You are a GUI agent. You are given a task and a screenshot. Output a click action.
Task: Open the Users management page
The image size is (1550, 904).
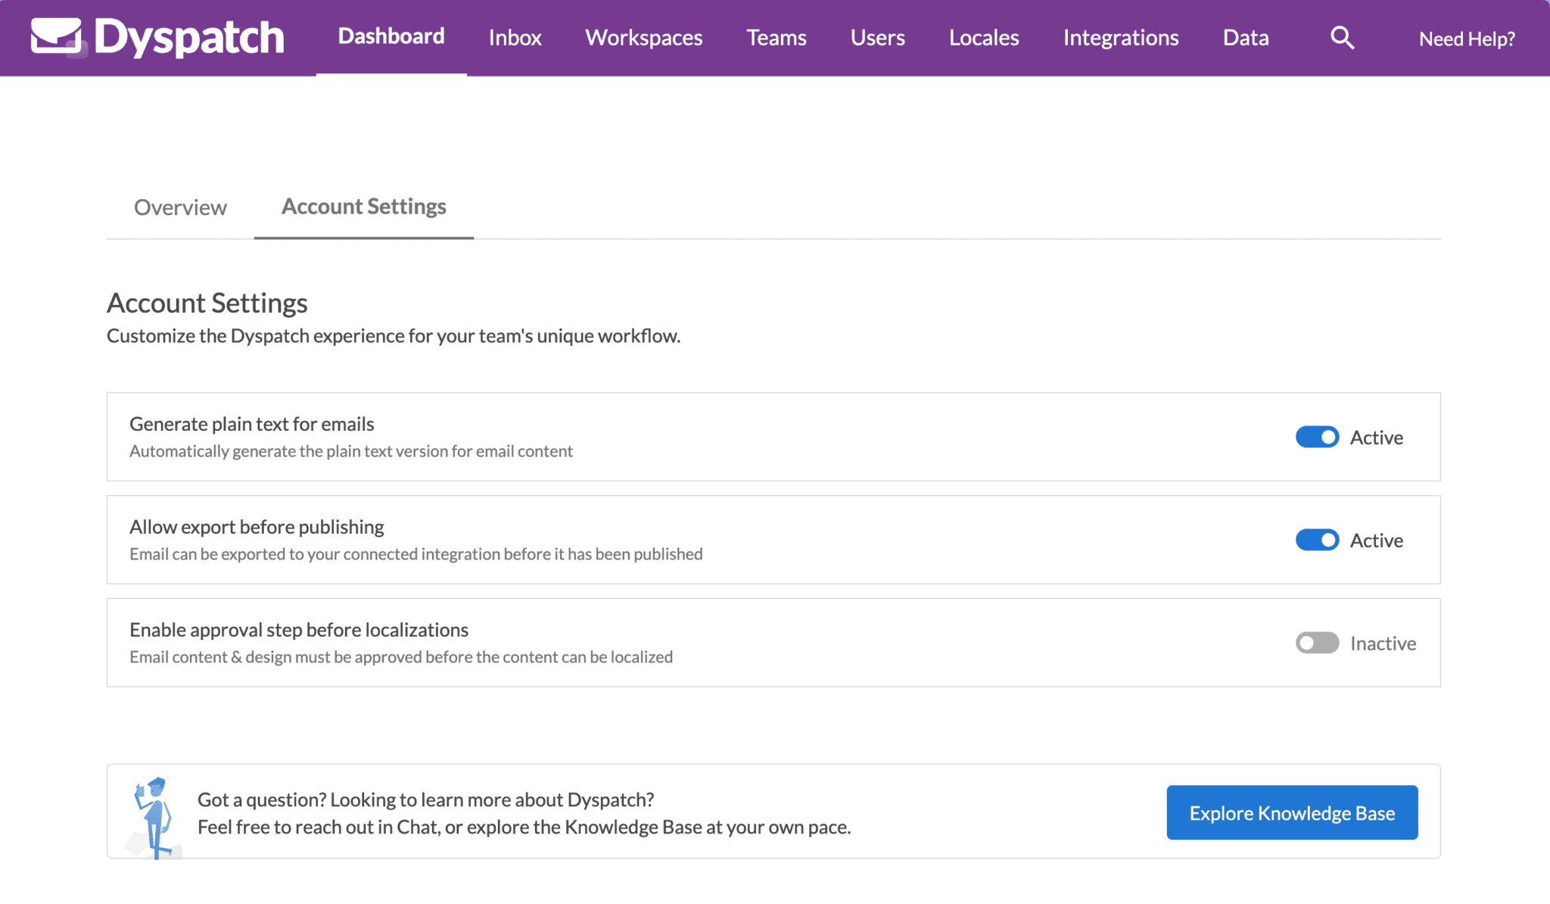tap(877, 37)
